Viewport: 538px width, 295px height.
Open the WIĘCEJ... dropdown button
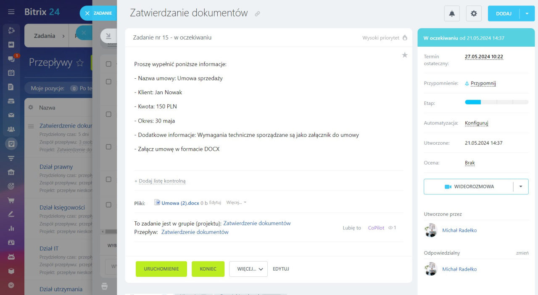click(x=248, y=269)
